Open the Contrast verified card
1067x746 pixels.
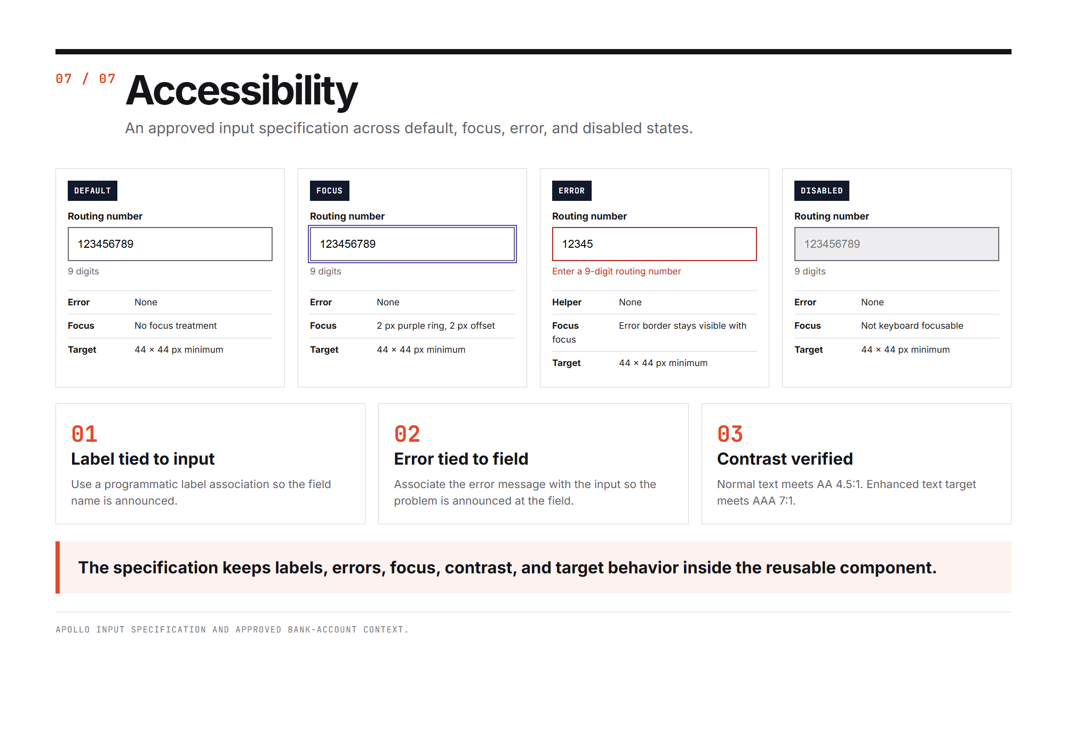tap(856, 464)
